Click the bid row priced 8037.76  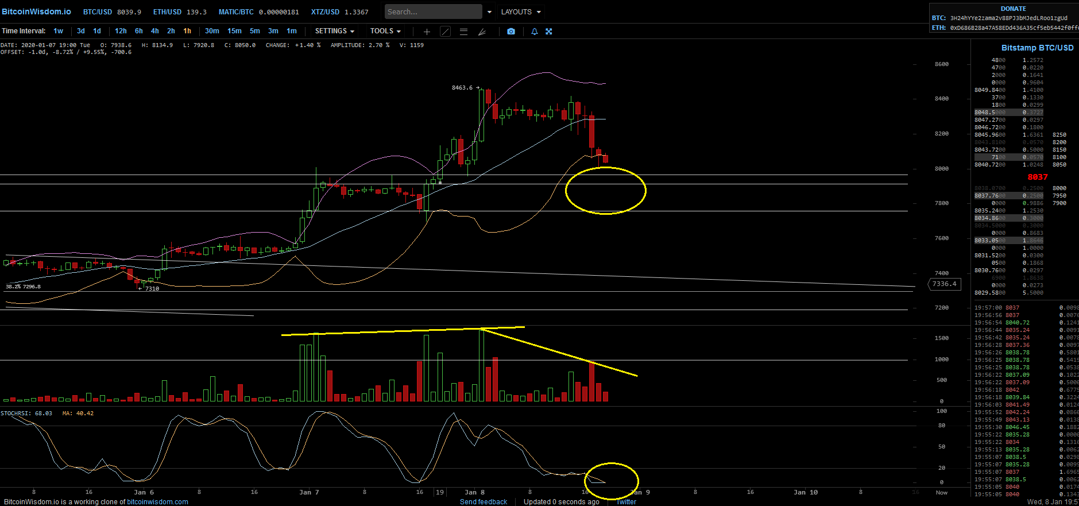click(x=1009, y=196)
